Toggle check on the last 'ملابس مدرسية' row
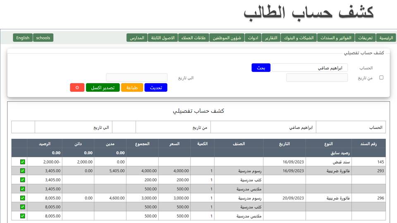The width and height of the screenshot is (397, 223). (23, 216)
